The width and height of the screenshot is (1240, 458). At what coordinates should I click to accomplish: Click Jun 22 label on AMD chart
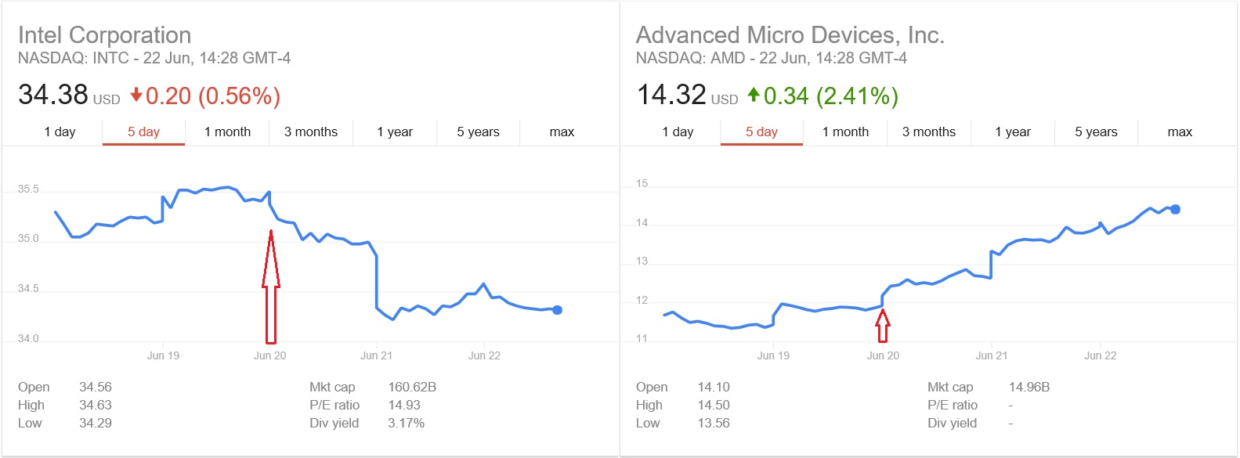1101,355
